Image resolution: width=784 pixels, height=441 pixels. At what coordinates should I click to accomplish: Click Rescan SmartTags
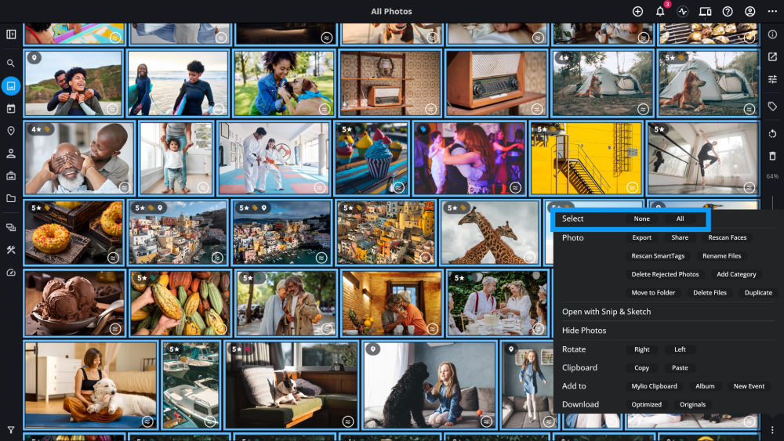click(658, 255)
